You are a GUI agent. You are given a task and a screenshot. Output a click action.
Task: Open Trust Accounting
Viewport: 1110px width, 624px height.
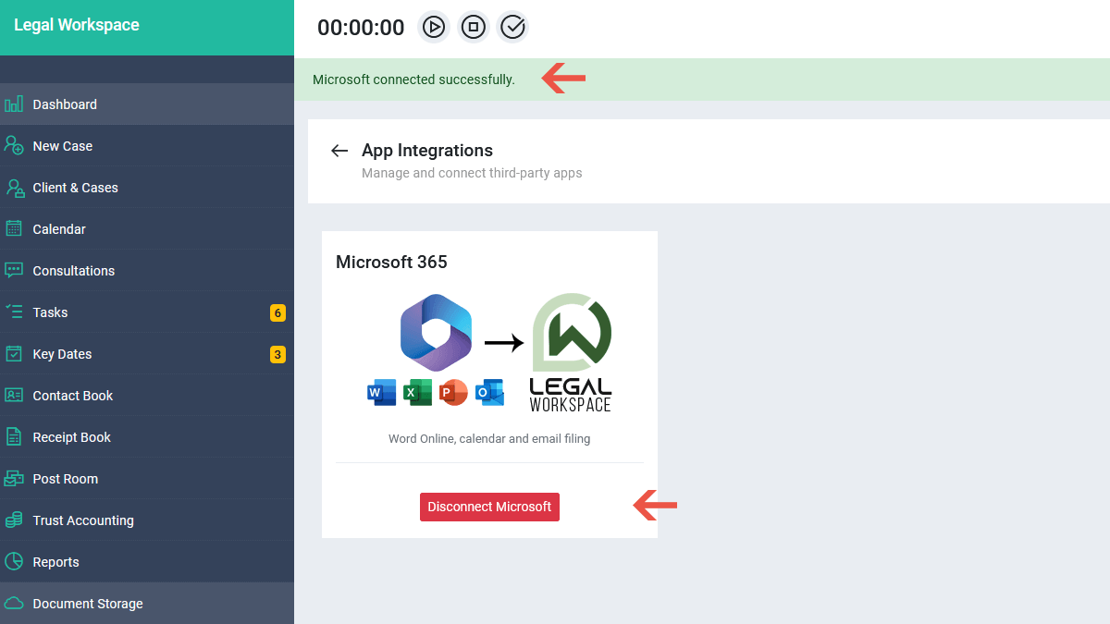[147, 520]
